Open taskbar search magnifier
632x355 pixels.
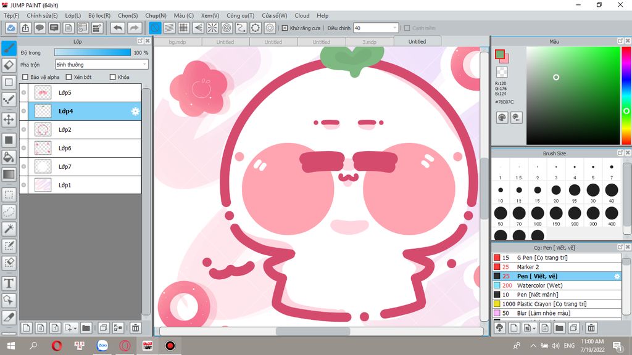(x=33, y=346)
